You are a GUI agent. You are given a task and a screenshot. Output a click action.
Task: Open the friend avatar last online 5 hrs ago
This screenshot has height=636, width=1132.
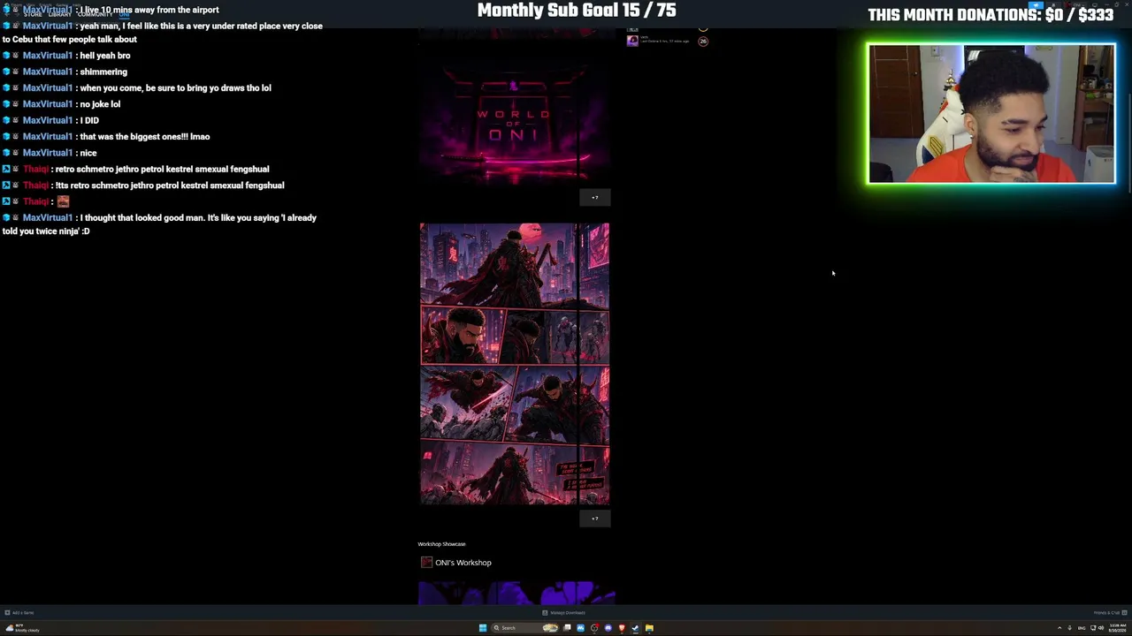tap(632, 40)
